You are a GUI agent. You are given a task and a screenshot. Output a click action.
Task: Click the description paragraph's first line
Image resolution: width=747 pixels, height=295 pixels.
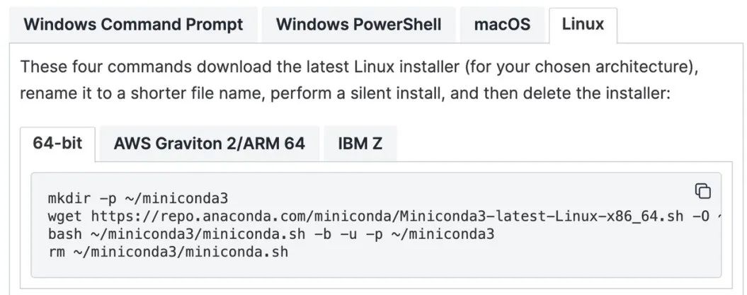(359, 68)
